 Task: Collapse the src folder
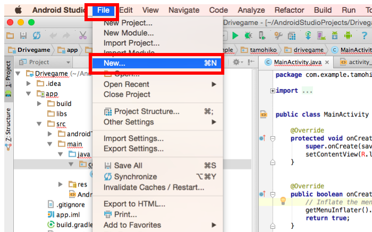[39, 124]
